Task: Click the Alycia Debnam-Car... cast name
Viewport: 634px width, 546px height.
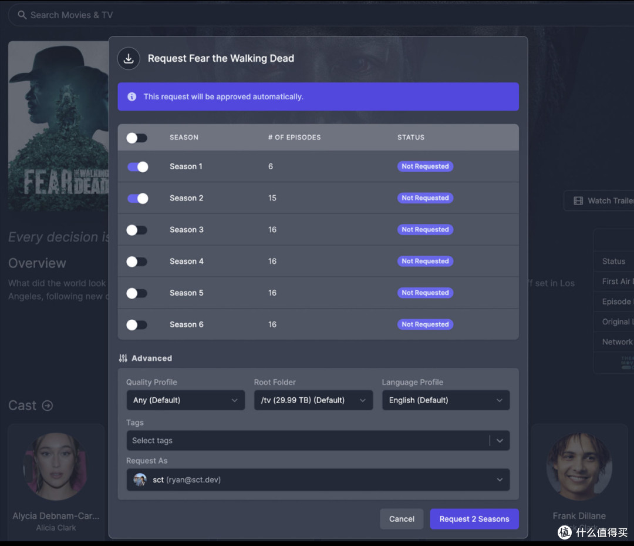Action: [x=56, y=516]
